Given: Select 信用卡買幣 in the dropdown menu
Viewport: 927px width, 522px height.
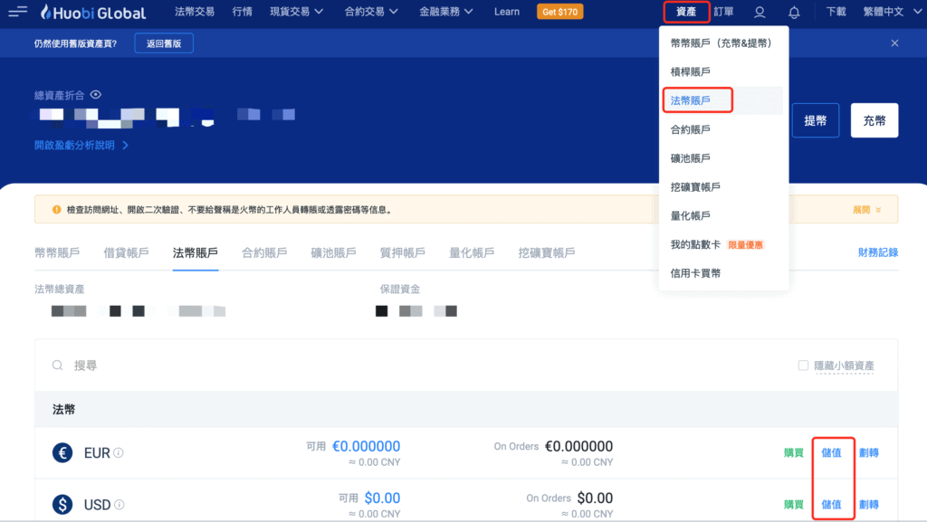Looking at the screenshot, I should (723, 273).
